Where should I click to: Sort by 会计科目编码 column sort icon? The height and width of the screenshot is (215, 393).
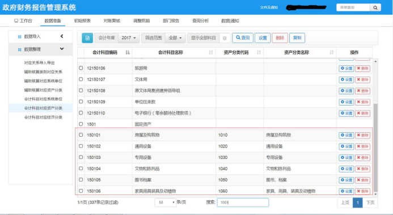(x=128, y=52)
